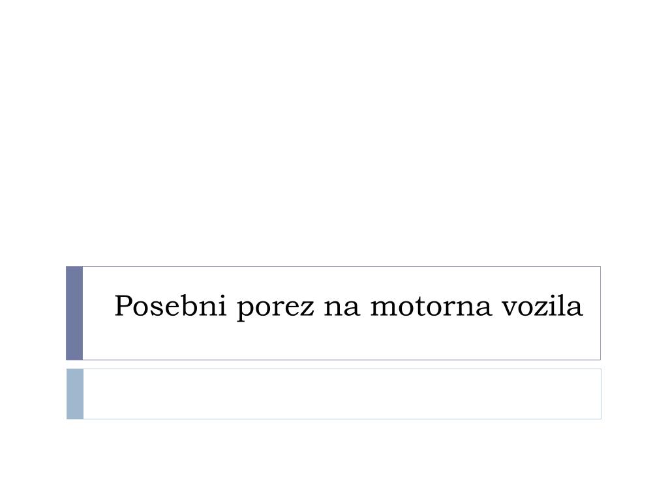Select the word "motorna" in the title
Image resolution: width=668 pixels, height=501 pixels.
(x=431, y=307)
